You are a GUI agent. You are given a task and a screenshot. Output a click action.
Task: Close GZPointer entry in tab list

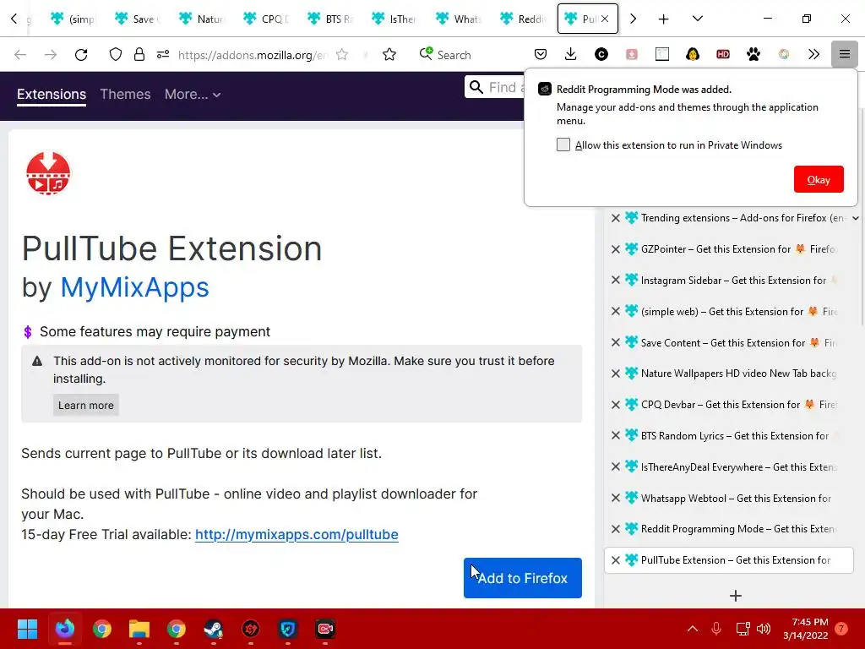616,249
